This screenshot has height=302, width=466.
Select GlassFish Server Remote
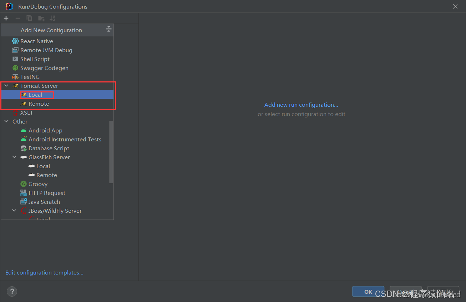(x=55, y=175)
